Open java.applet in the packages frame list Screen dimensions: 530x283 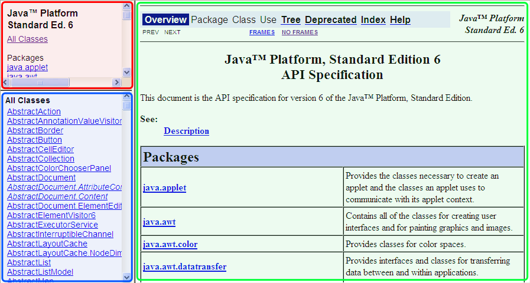coord(27,67)
